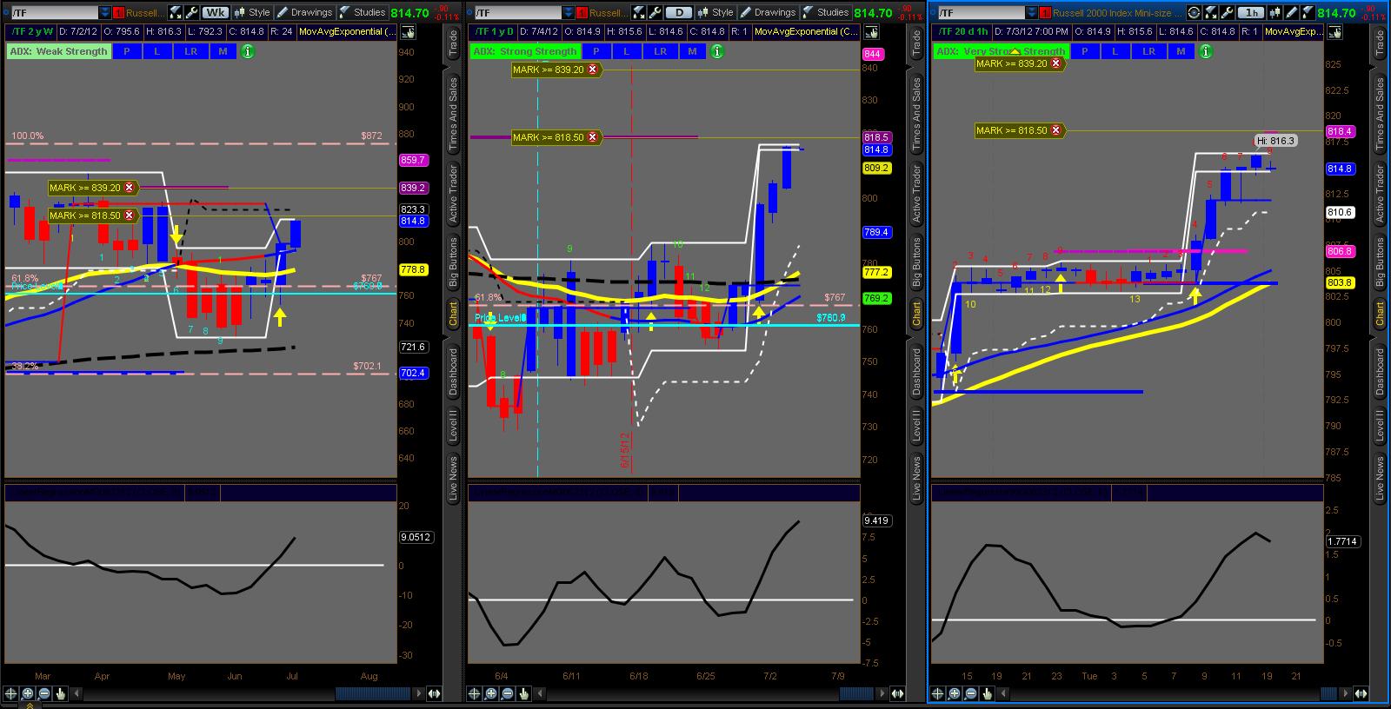
Task: Open Live News tab beside hourly chart
Action: pos(1380,479)
